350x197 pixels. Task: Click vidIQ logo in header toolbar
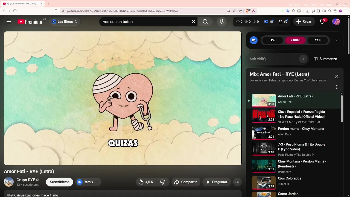click(x=266, y=22)
